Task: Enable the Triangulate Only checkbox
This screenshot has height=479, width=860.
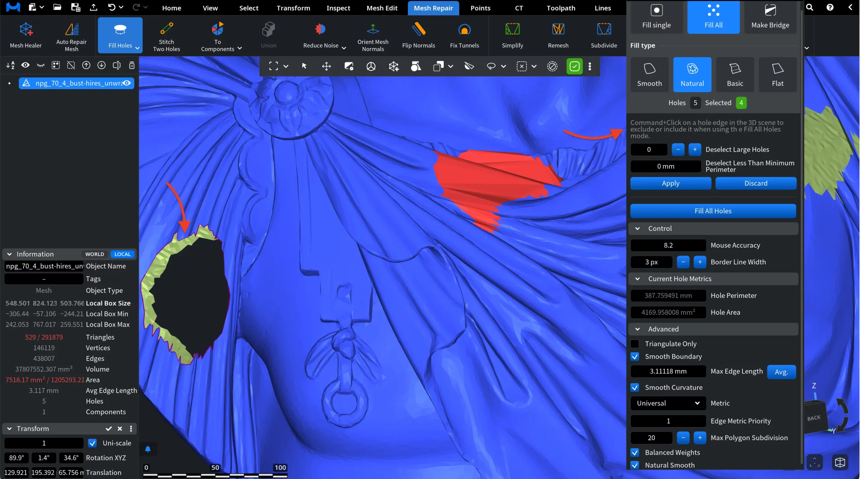Action: [x=635, y=344]
